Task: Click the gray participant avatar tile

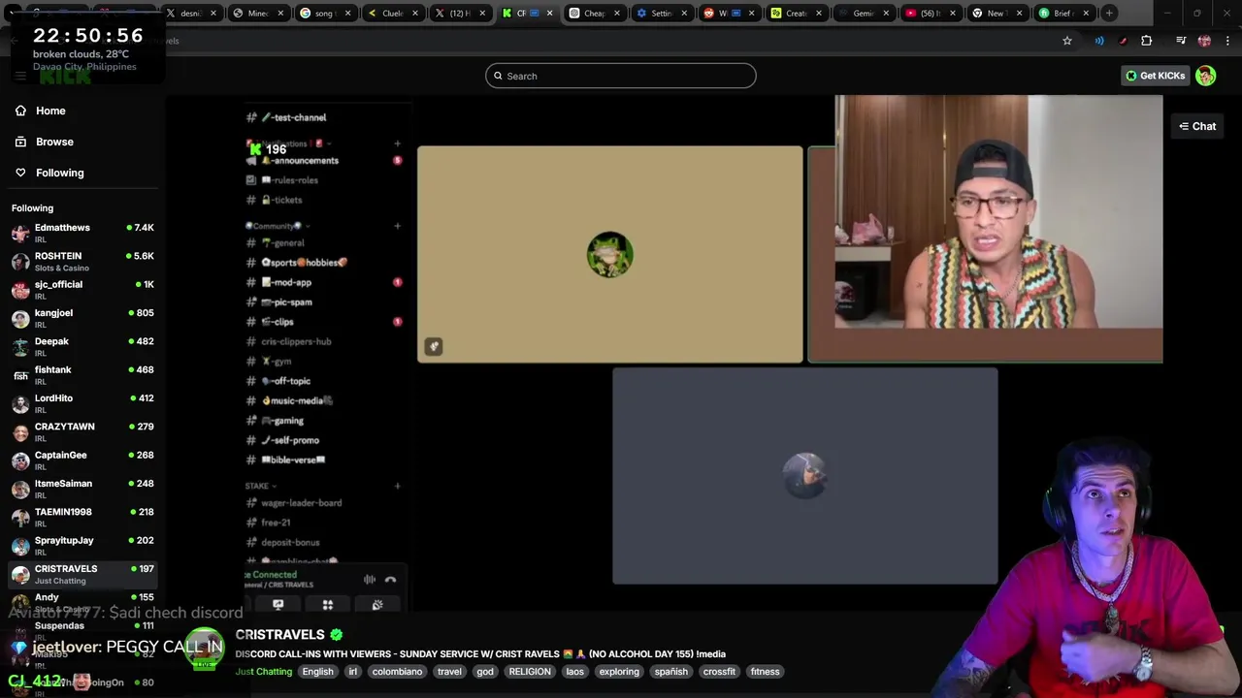Action: (x=804, y=476)
